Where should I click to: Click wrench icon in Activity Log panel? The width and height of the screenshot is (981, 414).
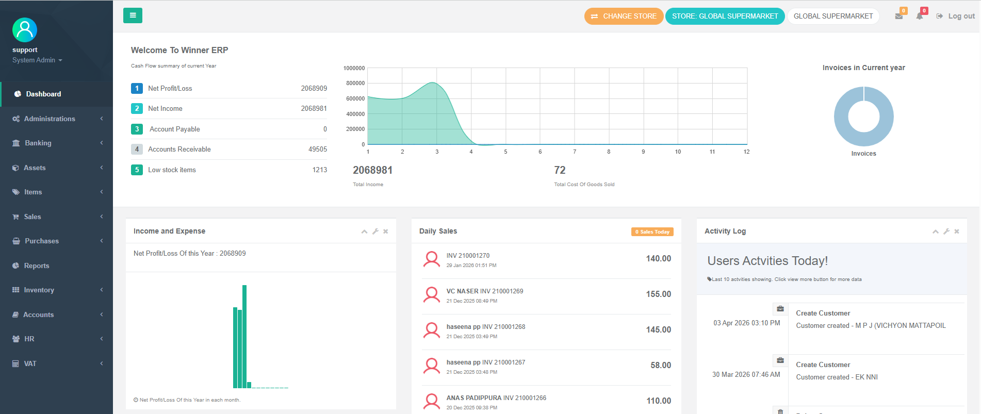click(x=946, y=231)
